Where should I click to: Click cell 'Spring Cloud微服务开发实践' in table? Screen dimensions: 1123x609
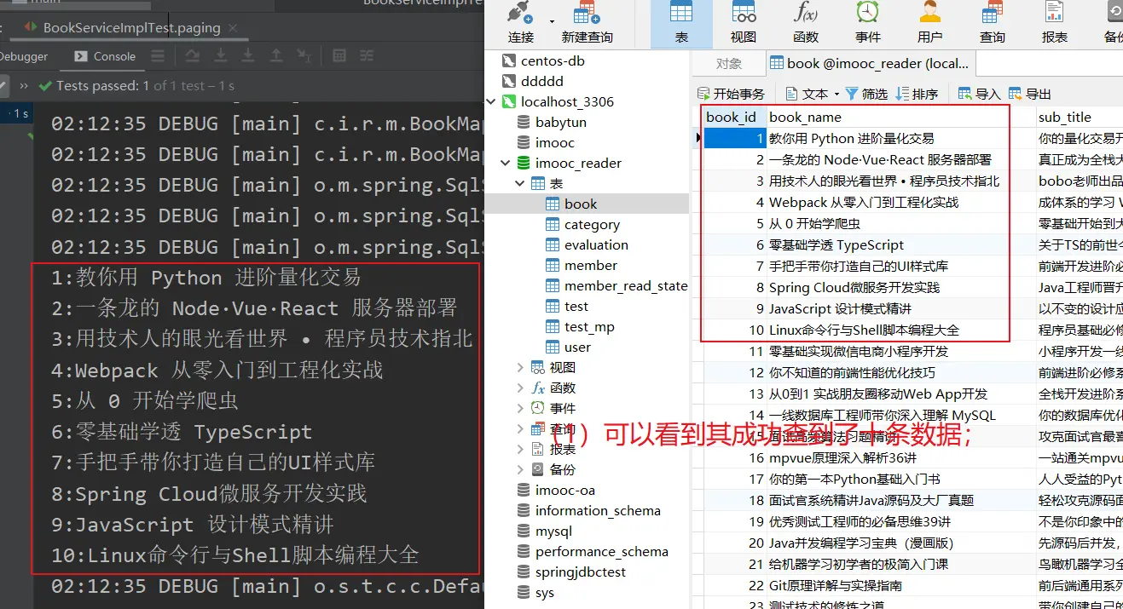[x=900, y=287]
